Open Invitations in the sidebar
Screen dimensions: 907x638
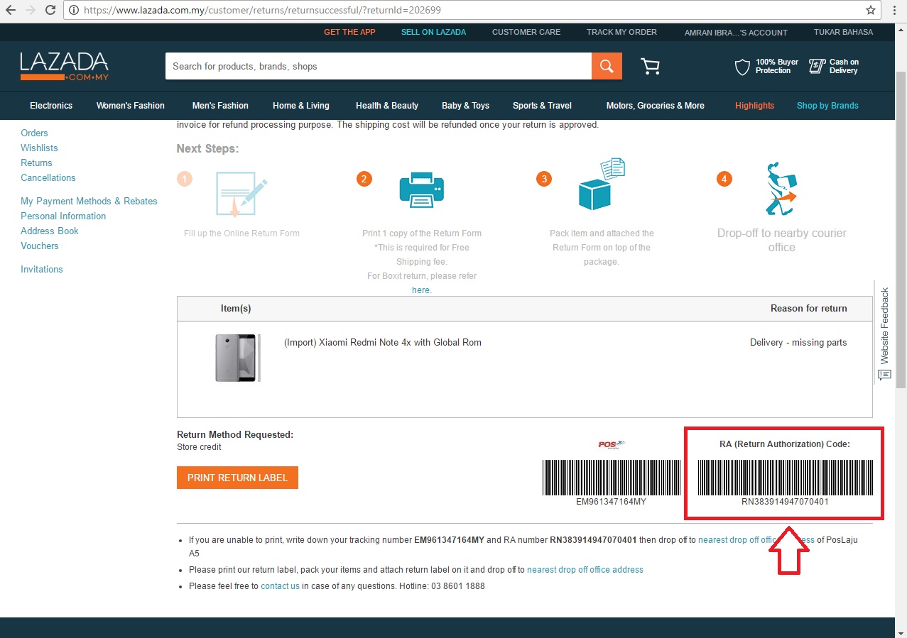42,269
